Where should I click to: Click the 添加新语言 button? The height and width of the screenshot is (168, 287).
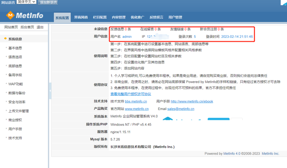[48, 2]
